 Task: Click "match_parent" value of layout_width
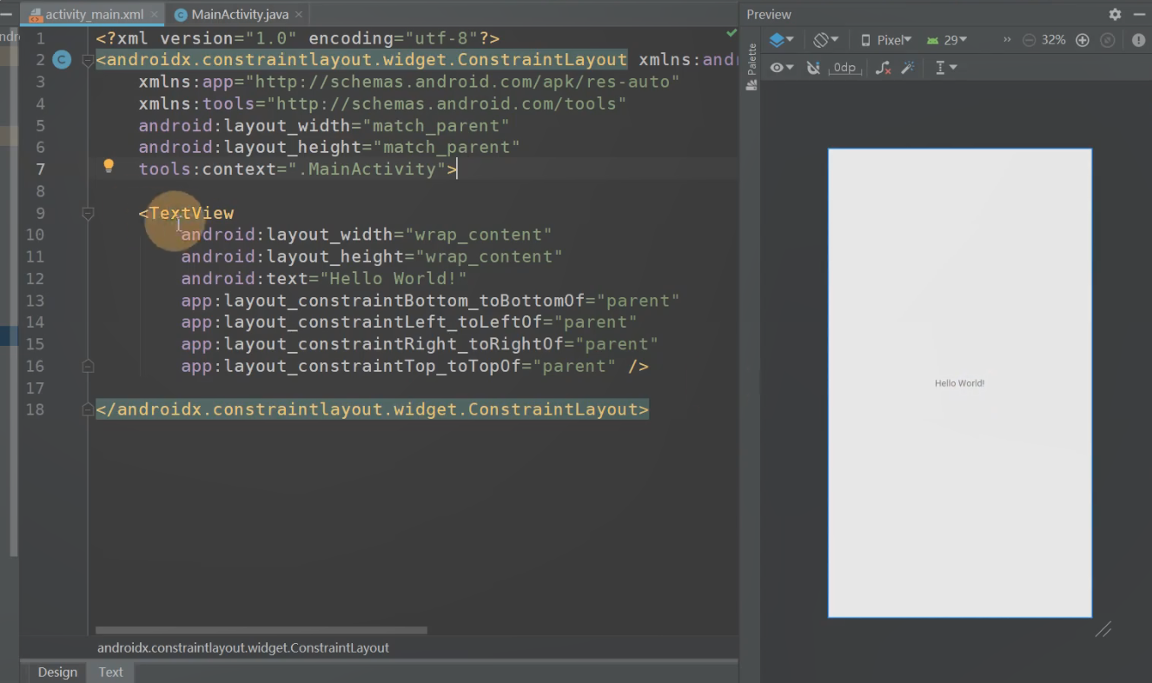(436, 125)
